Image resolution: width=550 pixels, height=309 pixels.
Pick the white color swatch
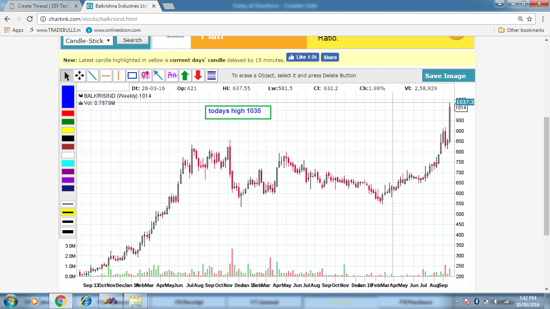tap(68, 155)
